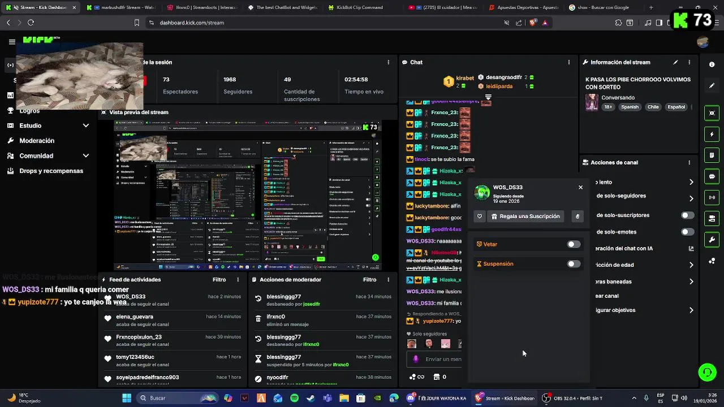Click tomy123456uc in the activity feed
Viewport: 724px width, 407px height.
(135, 357)
